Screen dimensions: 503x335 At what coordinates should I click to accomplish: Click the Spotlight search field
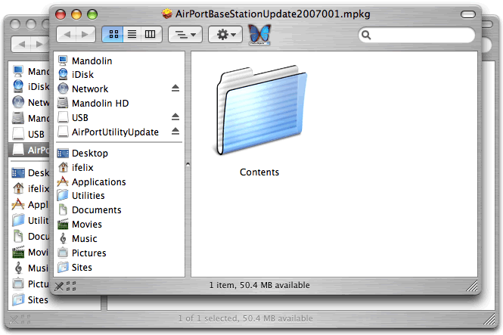click(x=416, y=35)
